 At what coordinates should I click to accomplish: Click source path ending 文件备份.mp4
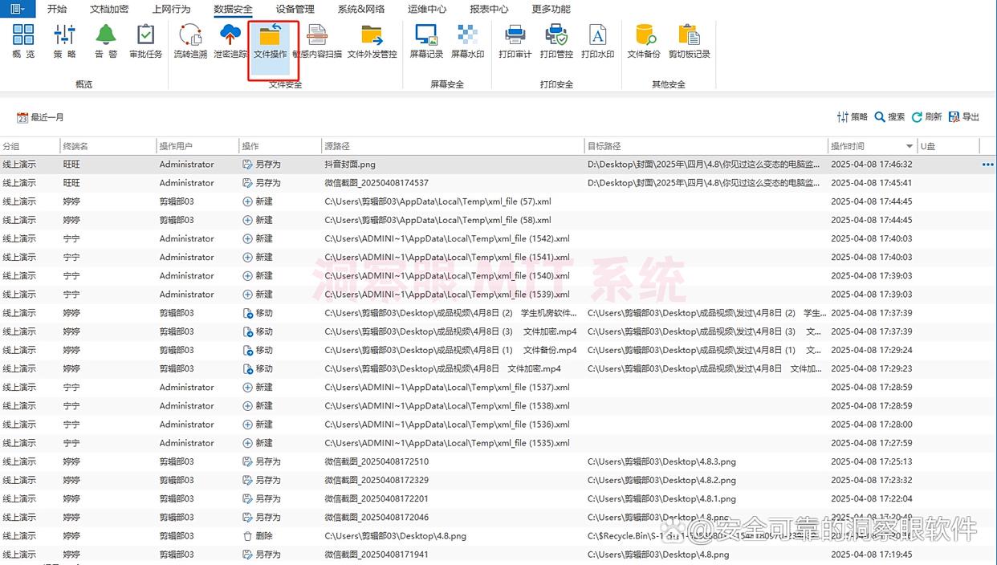coord(450,350)
